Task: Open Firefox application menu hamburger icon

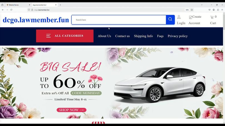Action: point(222,10)
